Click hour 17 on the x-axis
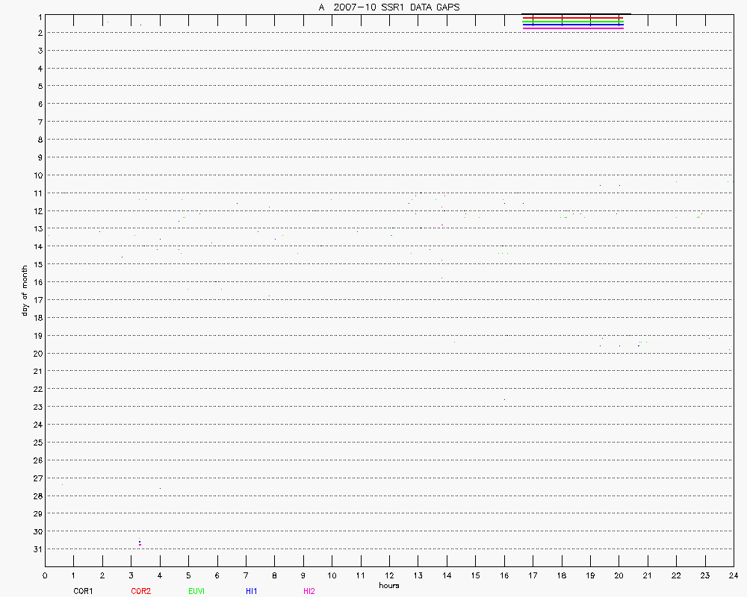Image resolution: width=747 pixels, height=597 pixels. pyautogui.click(x=533, y=575)
